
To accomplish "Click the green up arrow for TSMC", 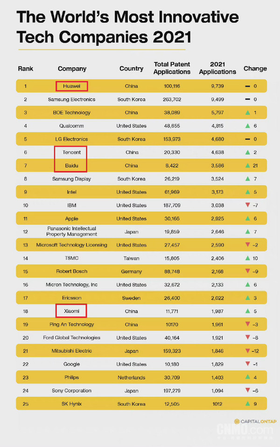I will pos(247,258).
